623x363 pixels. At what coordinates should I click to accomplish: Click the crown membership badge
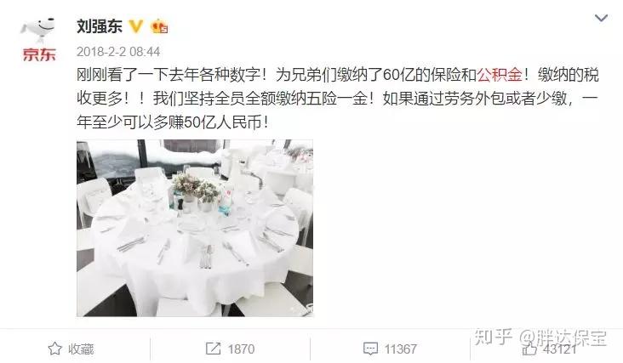tap(158, 26)
